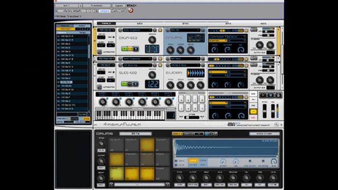This screenshot has width=338, height=190.
Task: Click the master crossfader slider
Action: pyautogui.click(x=192, y=117)
